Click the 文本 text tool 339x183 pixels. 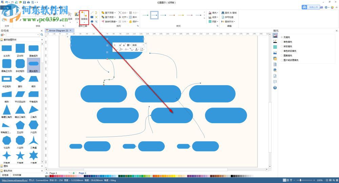pos(77,16)
